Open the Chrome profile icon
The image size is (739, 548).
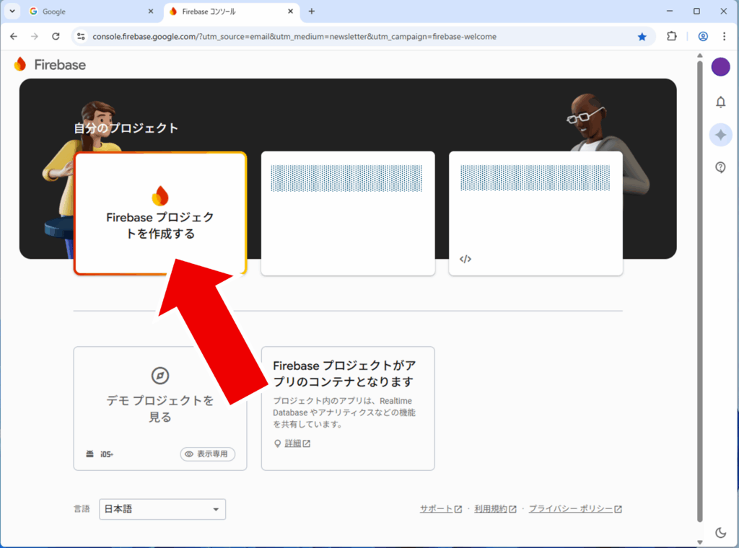pos(703,36)
